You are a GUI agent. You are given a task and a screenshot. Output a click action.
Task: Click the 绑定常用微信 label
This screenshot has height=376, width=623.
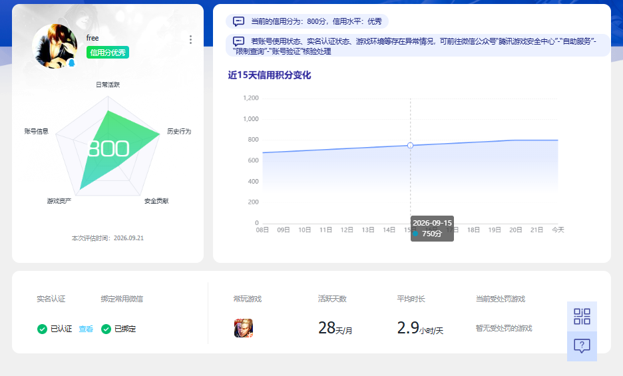tap(122, 299)
